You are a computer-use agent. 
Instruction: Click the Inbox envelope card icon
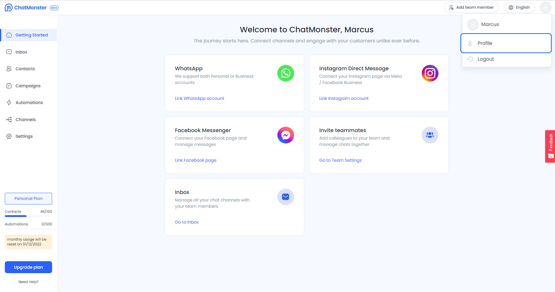pyautogui.click(x=286, y=197)
